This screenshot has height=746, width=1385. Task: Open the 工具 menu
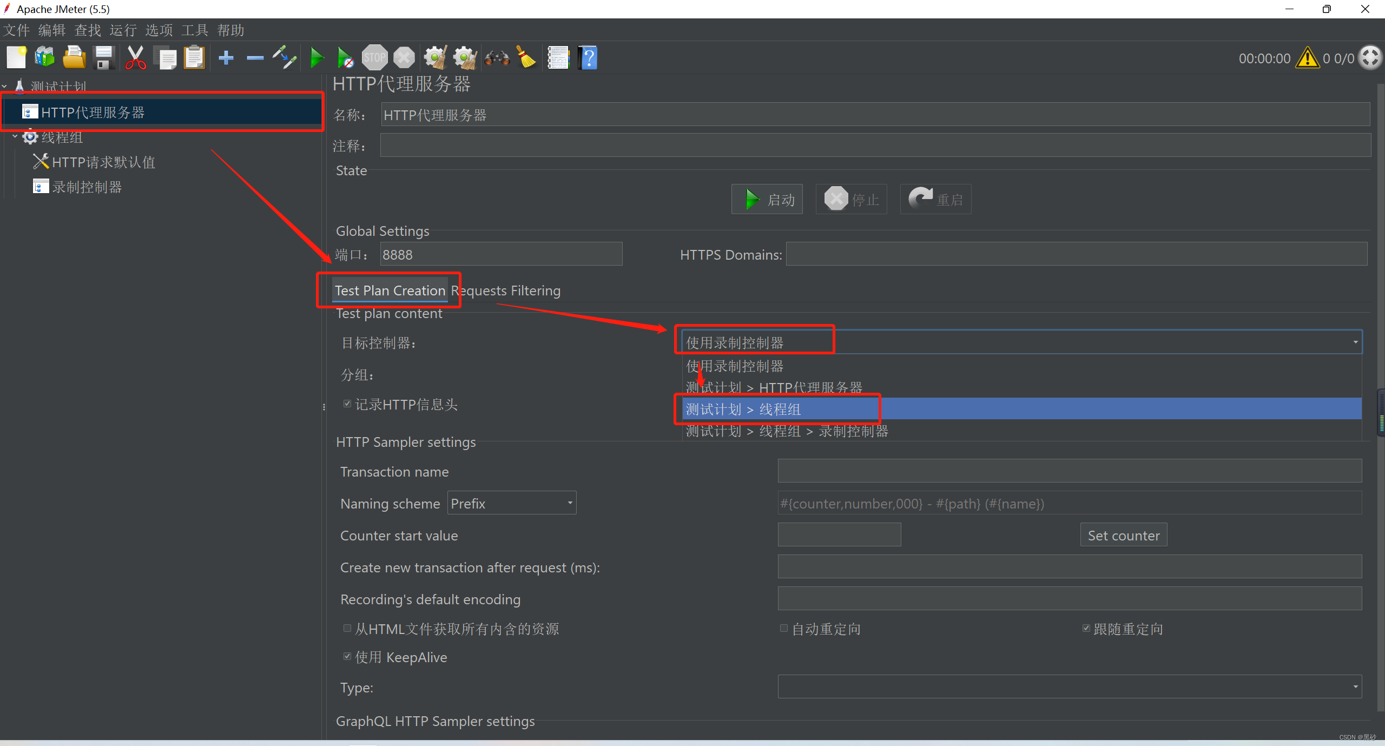(195, 30)
